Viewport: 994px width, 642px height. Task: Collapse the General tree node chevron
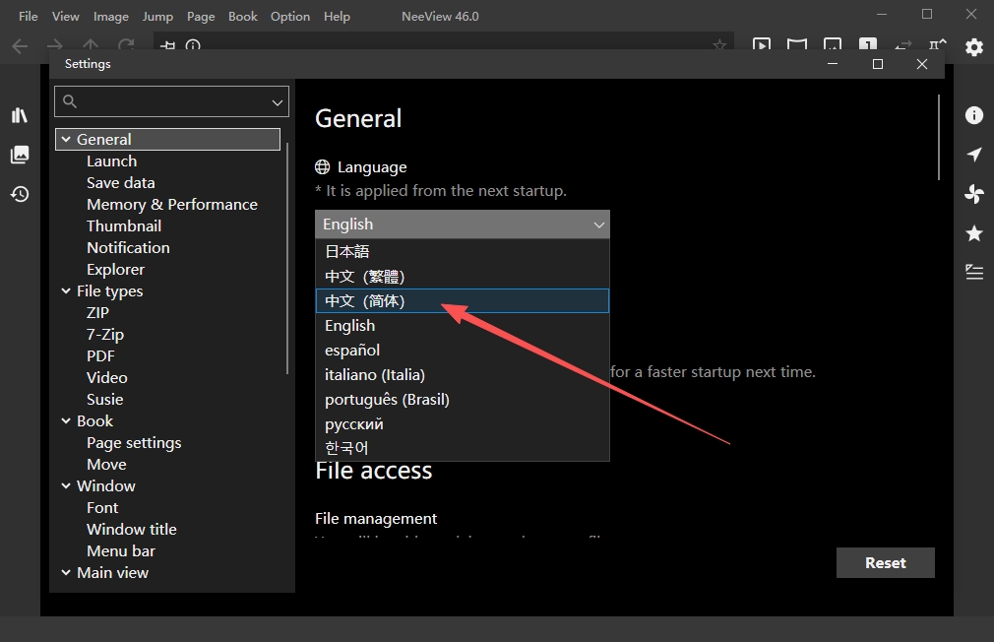[x=66, y=139]
